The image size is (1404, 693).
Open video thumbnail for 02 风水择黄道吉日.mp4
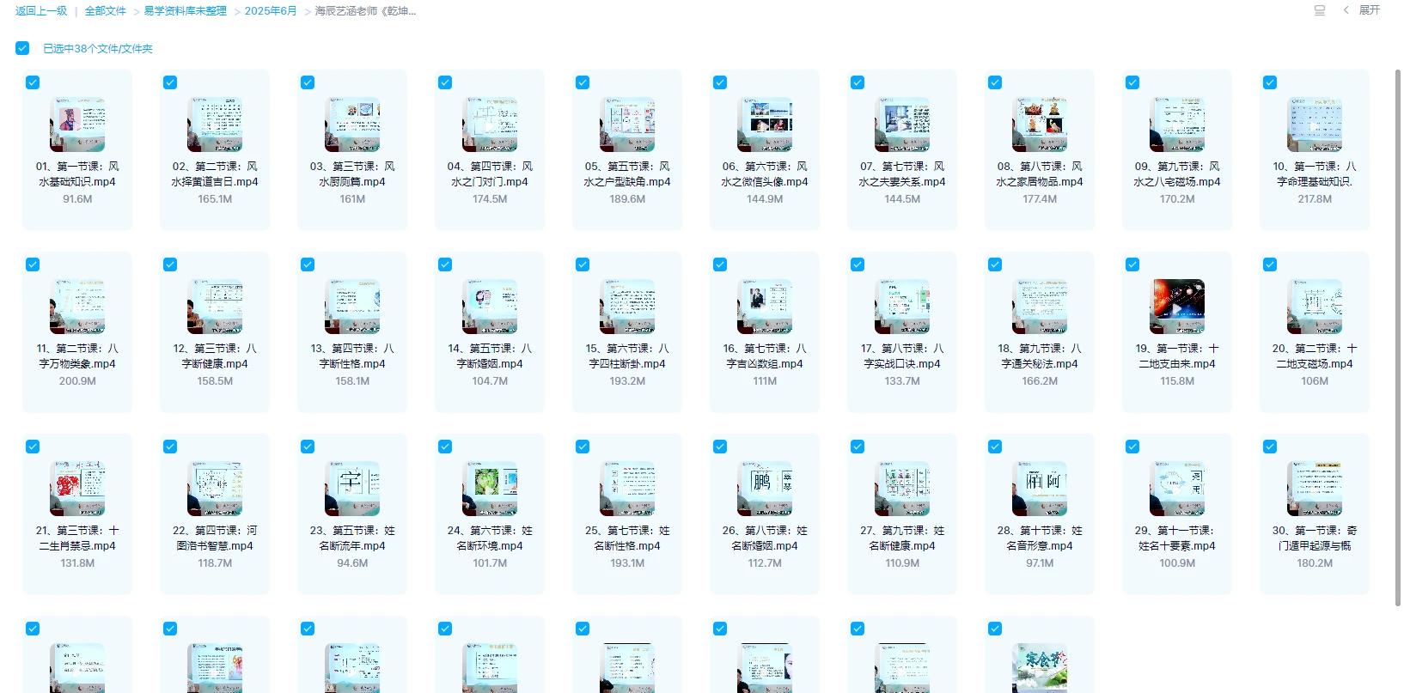pyautogui.click(x=215, y=125)
